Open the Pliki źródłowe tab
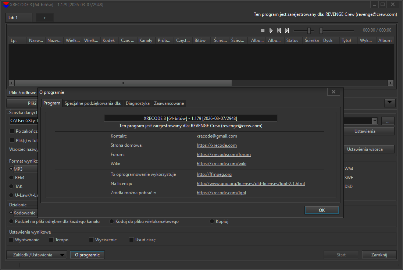This screenshot has height=270, width=403. click(23, 93)
